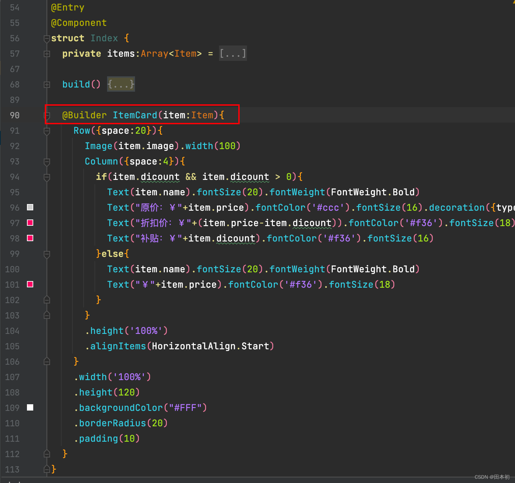This screenshot has height=483, width=515.
Task: Click line number 113 in the gutter
Action: (12, 470)
